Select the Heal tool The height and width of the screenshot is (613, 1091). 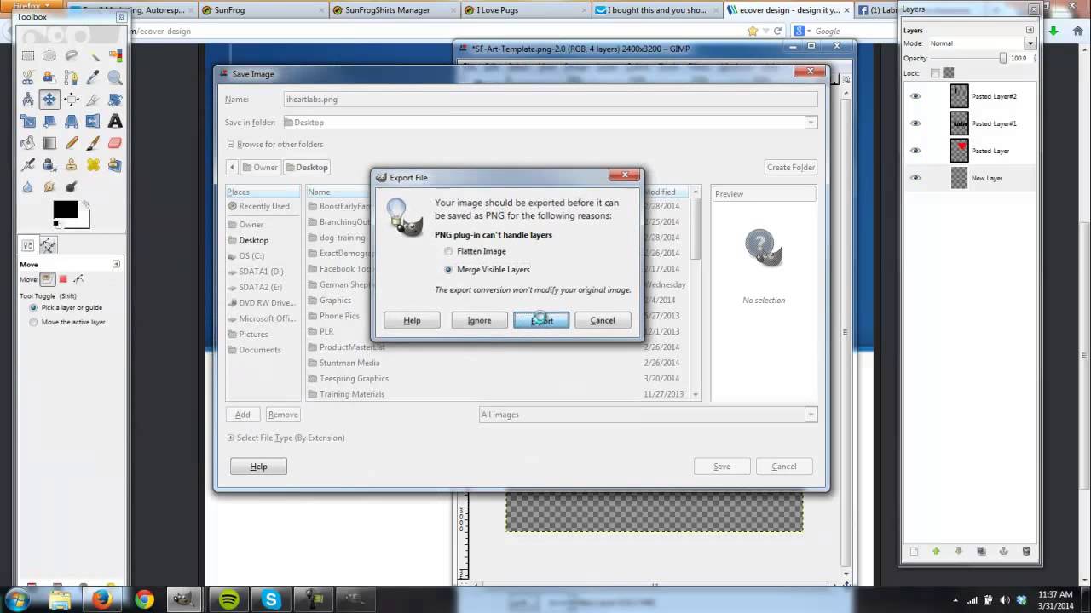click(x=93, y=165)
